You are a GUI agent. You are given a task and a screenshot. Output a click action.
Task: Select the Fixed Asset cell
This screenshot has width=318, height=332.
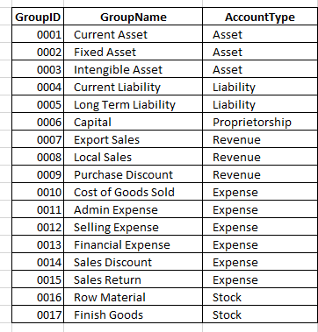[133, 52]
